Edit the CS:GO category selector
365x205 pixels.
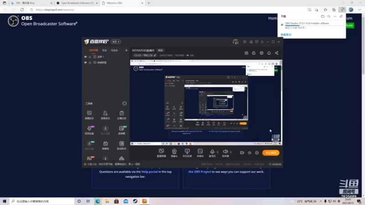[145, 55]
